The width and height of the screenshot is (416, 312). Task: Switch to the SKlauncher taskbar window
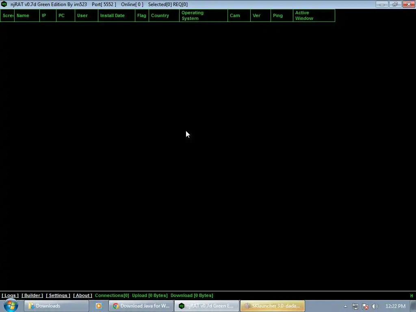point(273,306)
